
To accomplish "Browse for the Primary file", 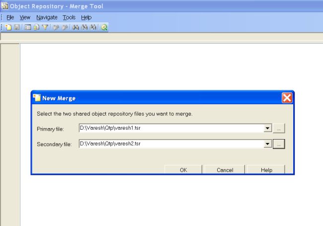I will pos(279,129).
